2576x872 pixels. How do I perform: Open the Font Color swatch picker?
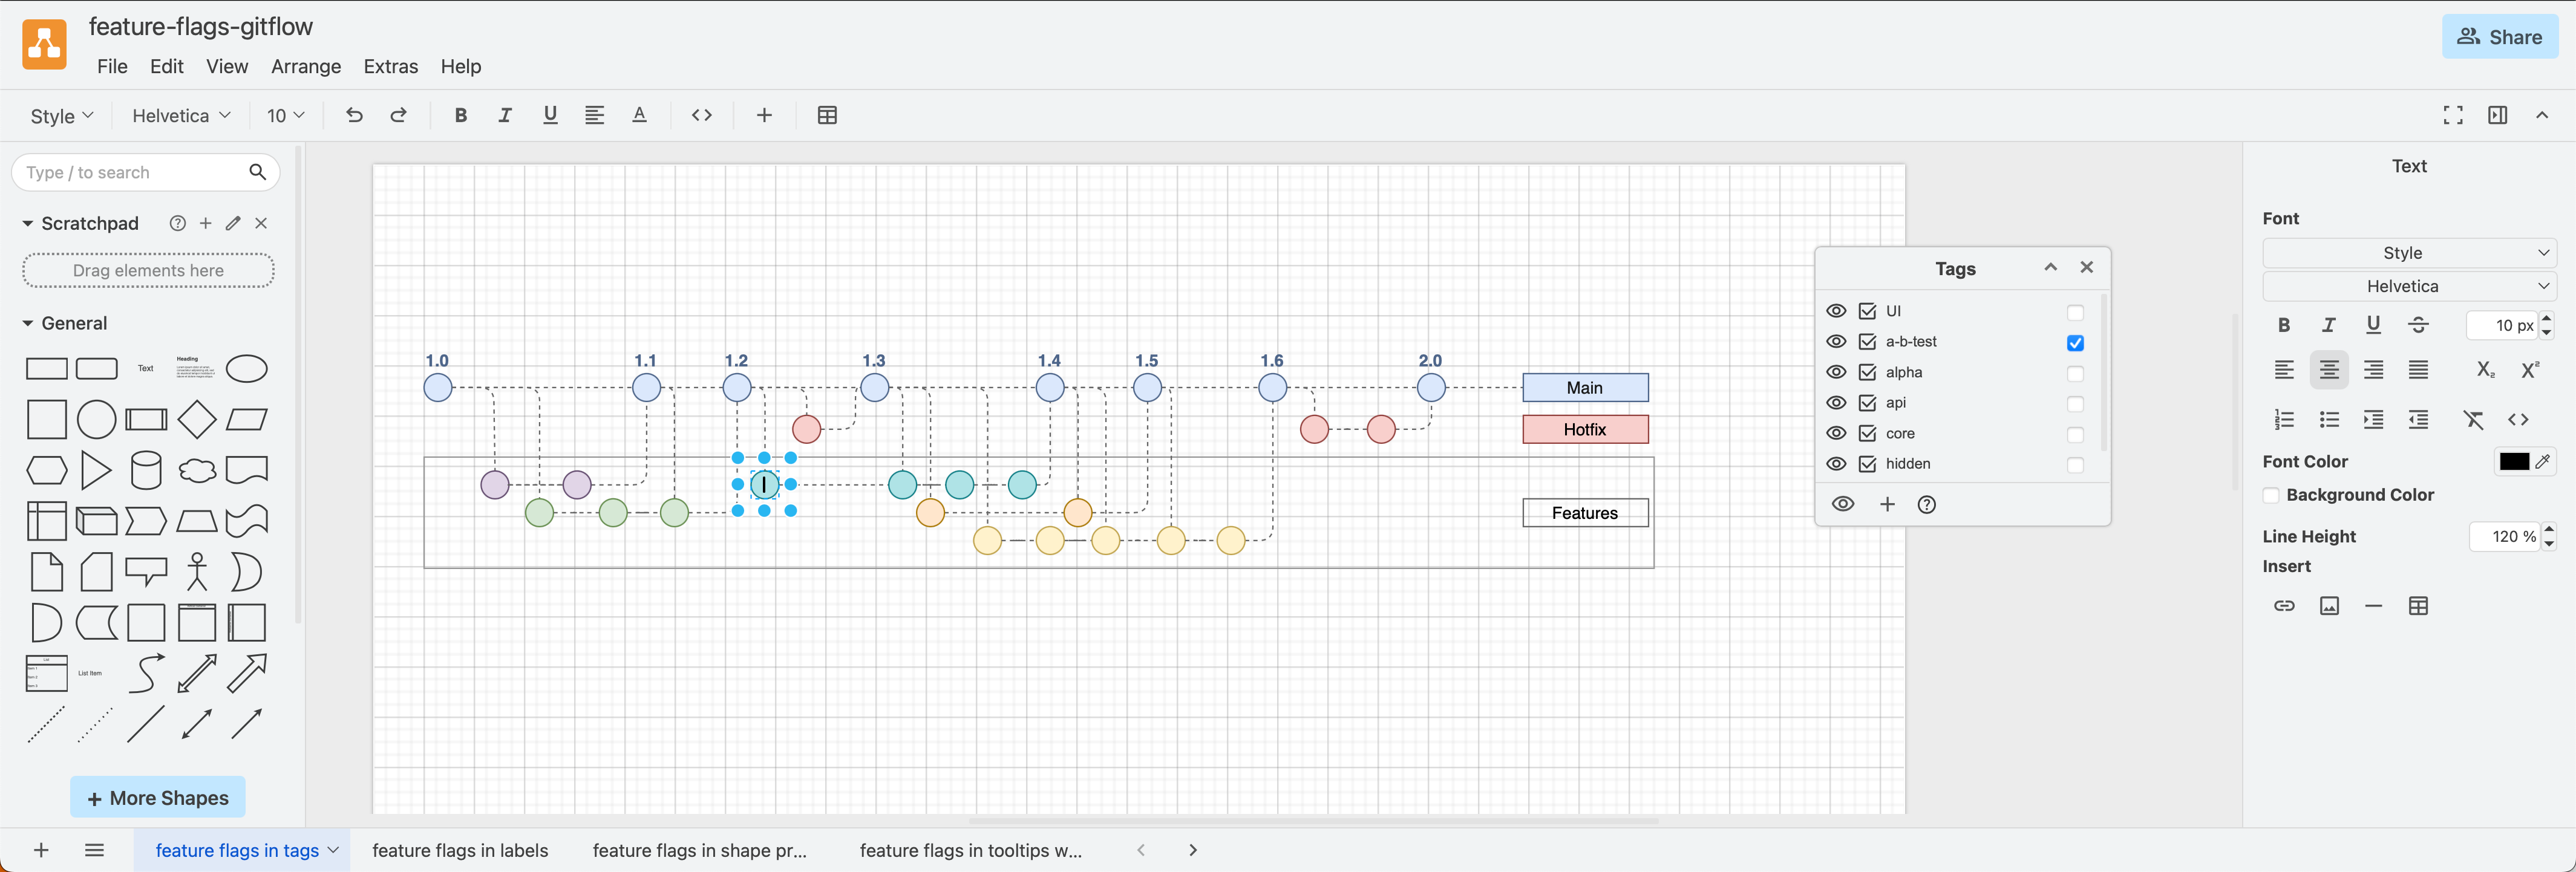[x=2515, y=461]
